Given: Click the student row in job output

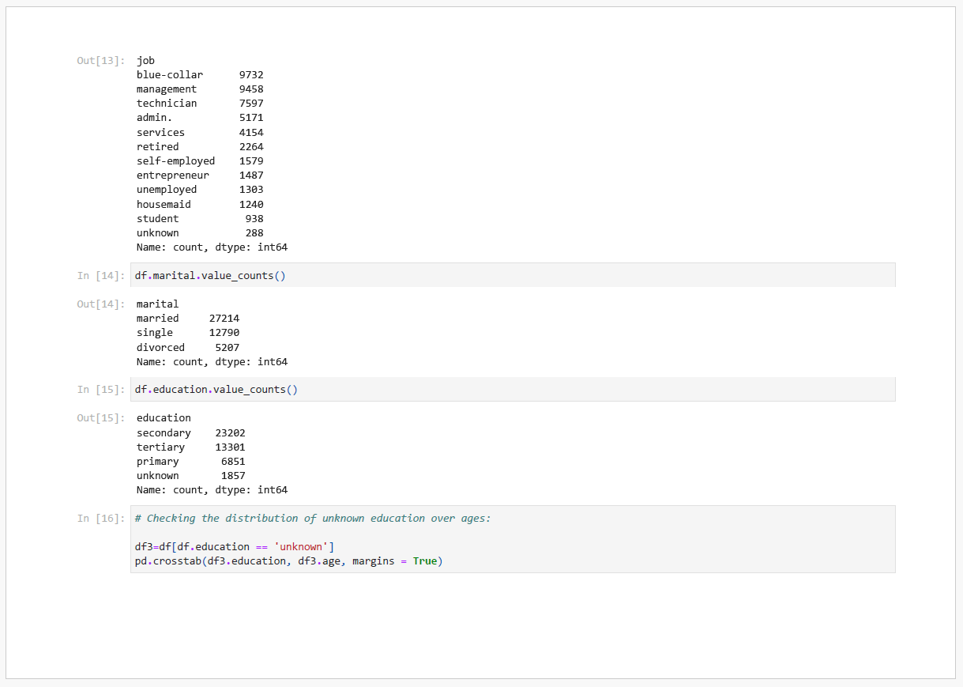Looking at the screenshot, I should (199, 218).
